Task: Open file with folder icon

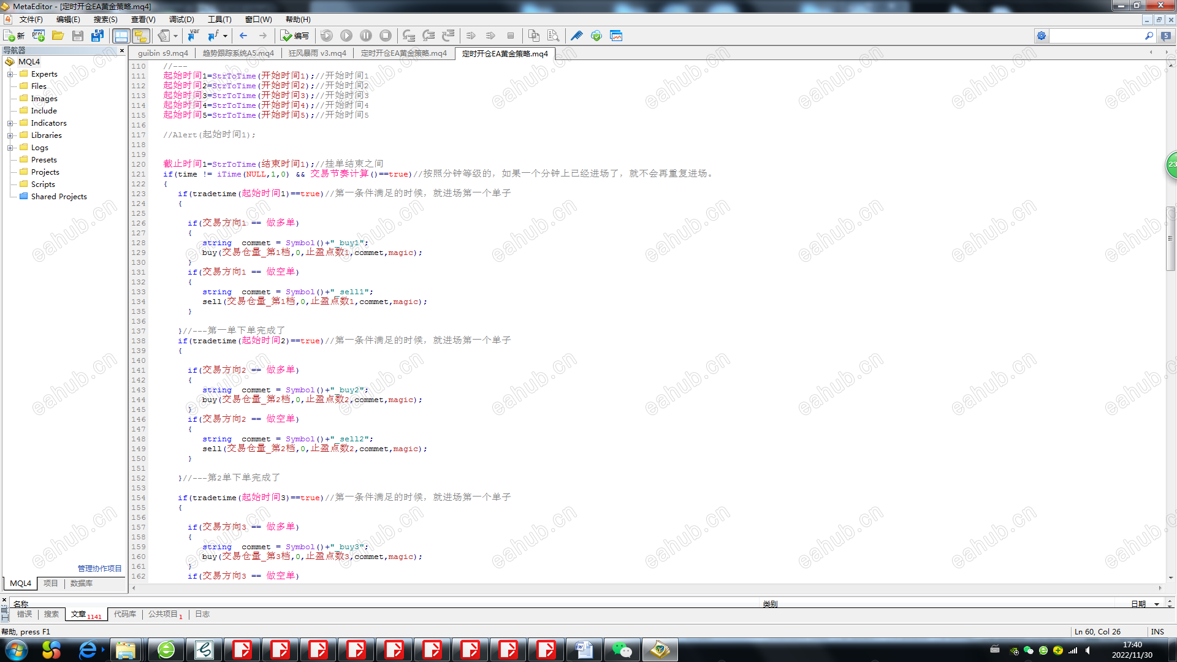Action: [58, 36]
